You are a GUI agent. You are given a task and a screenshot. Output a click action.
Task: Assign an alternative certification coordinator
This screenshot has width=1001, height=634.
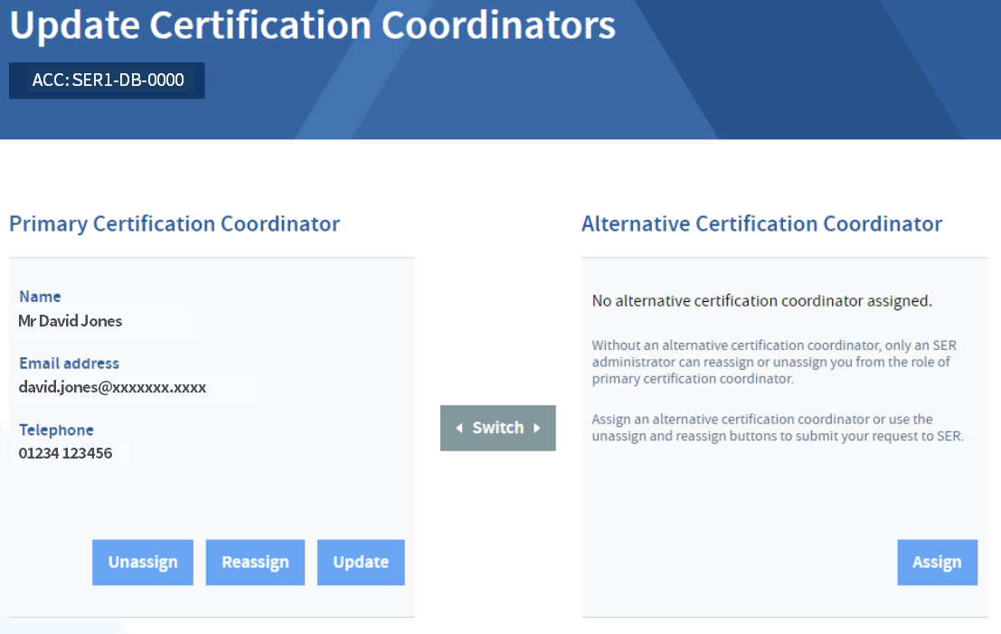coord(937,562)
